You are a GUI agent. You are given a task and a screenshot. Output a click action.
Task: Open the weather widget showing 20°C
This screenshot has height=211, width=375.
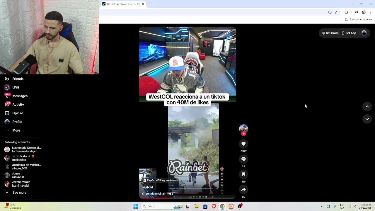(x=12, y=206)
